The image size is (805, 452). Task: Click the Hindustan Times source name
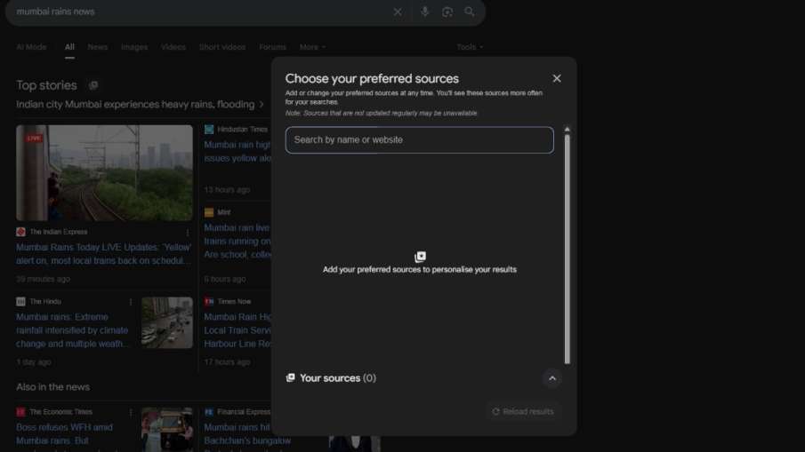(x=242, y=130)
